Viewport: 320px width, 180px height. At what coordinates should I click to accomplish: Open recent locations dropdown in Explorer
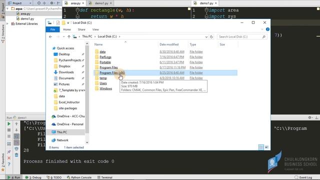click(63, 36)
